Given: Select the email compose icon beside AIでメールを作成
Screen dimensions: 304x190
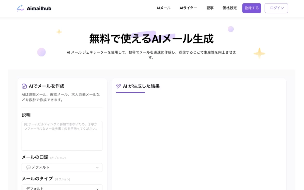Looking at the screenshot, I should tap(25, 86).
